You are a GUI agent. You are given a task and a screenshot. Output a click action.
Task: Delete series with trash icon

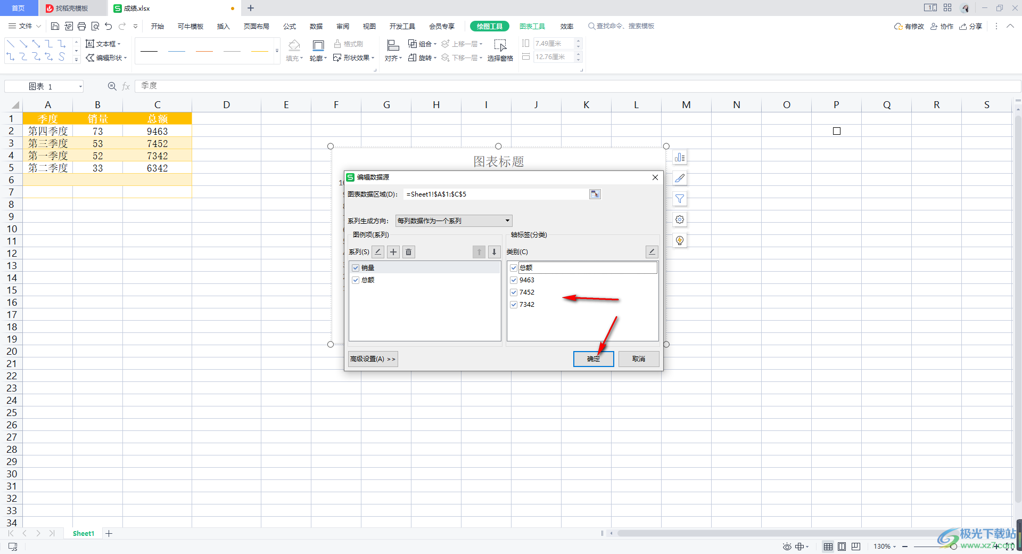(x=409, y=252)
